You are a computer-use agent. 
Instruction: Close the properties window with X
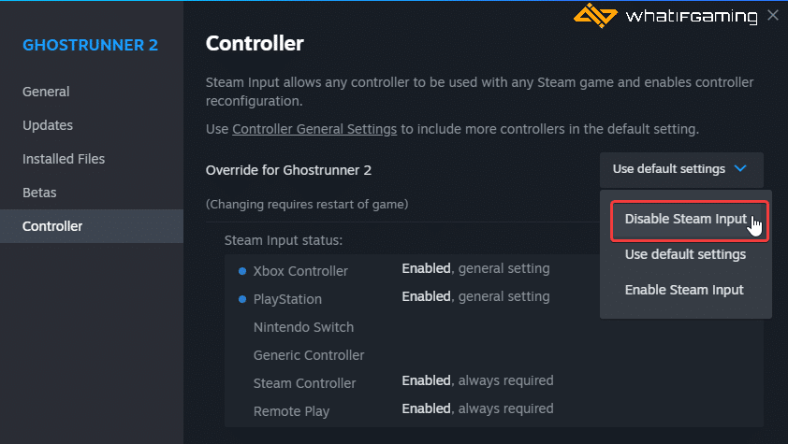coord(773,15)
